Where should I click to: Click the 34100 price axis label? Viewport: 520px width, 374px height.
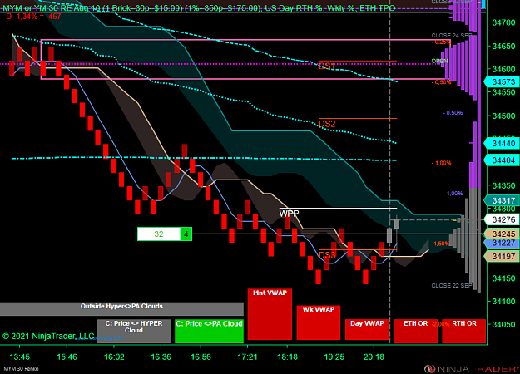pos(503,302)
